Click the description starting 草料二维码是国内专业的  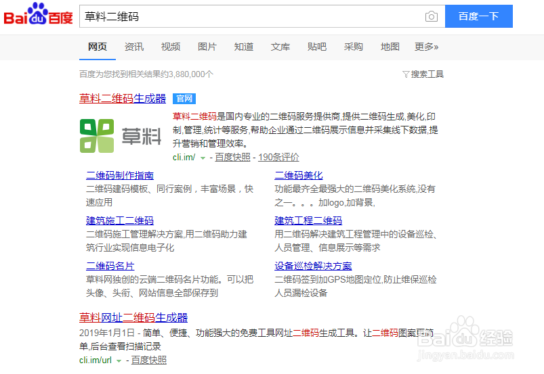(306, 130)
